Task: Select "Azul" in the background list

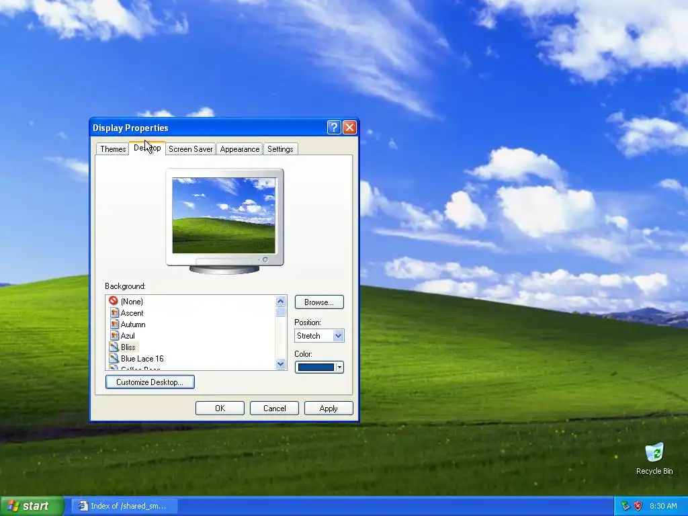Action: pyautogui.click(x=128, y=336)
